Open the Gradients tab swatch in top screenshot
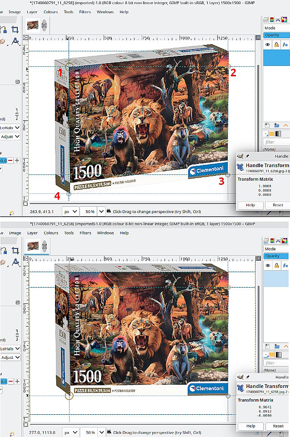 [278, 134]
